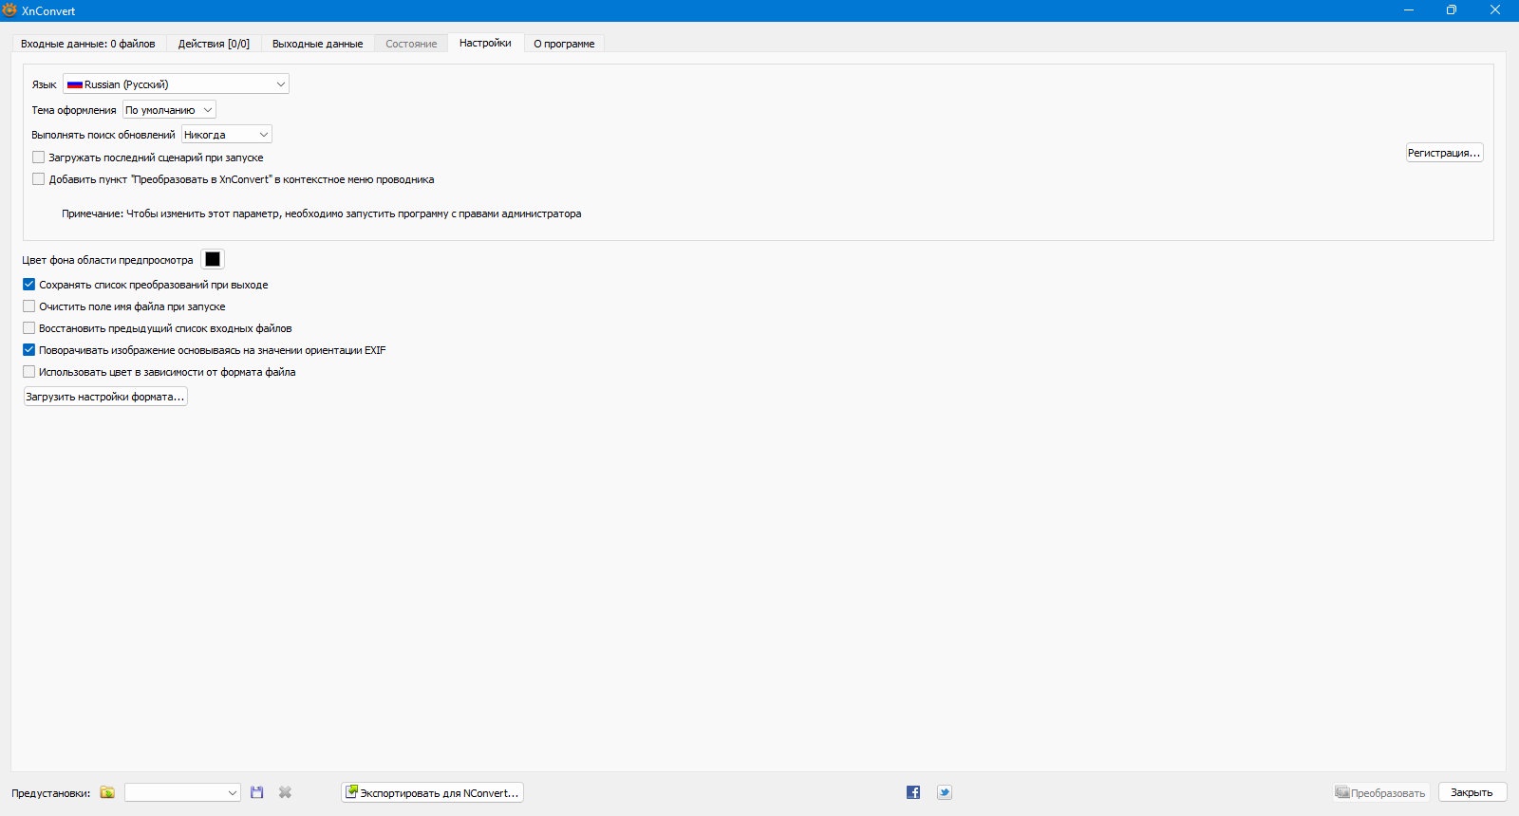Open update check dropdown 'Никогда'
The width and height of the screenshot is (1519, 816).
[x=227, y=135]
